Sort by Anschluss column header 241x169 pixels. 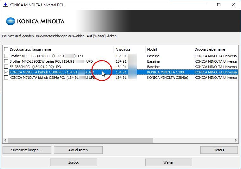[x=123, y=49]
